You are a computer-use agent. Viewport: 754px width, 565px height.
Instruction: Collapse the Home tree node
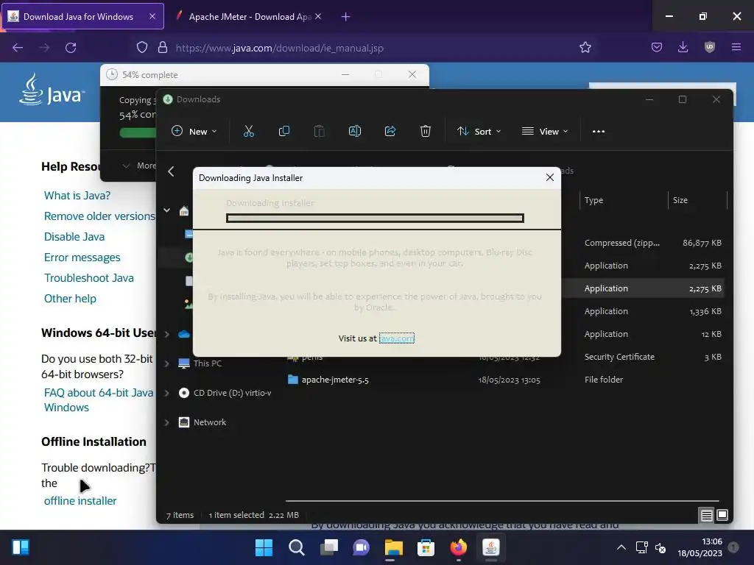167,210
